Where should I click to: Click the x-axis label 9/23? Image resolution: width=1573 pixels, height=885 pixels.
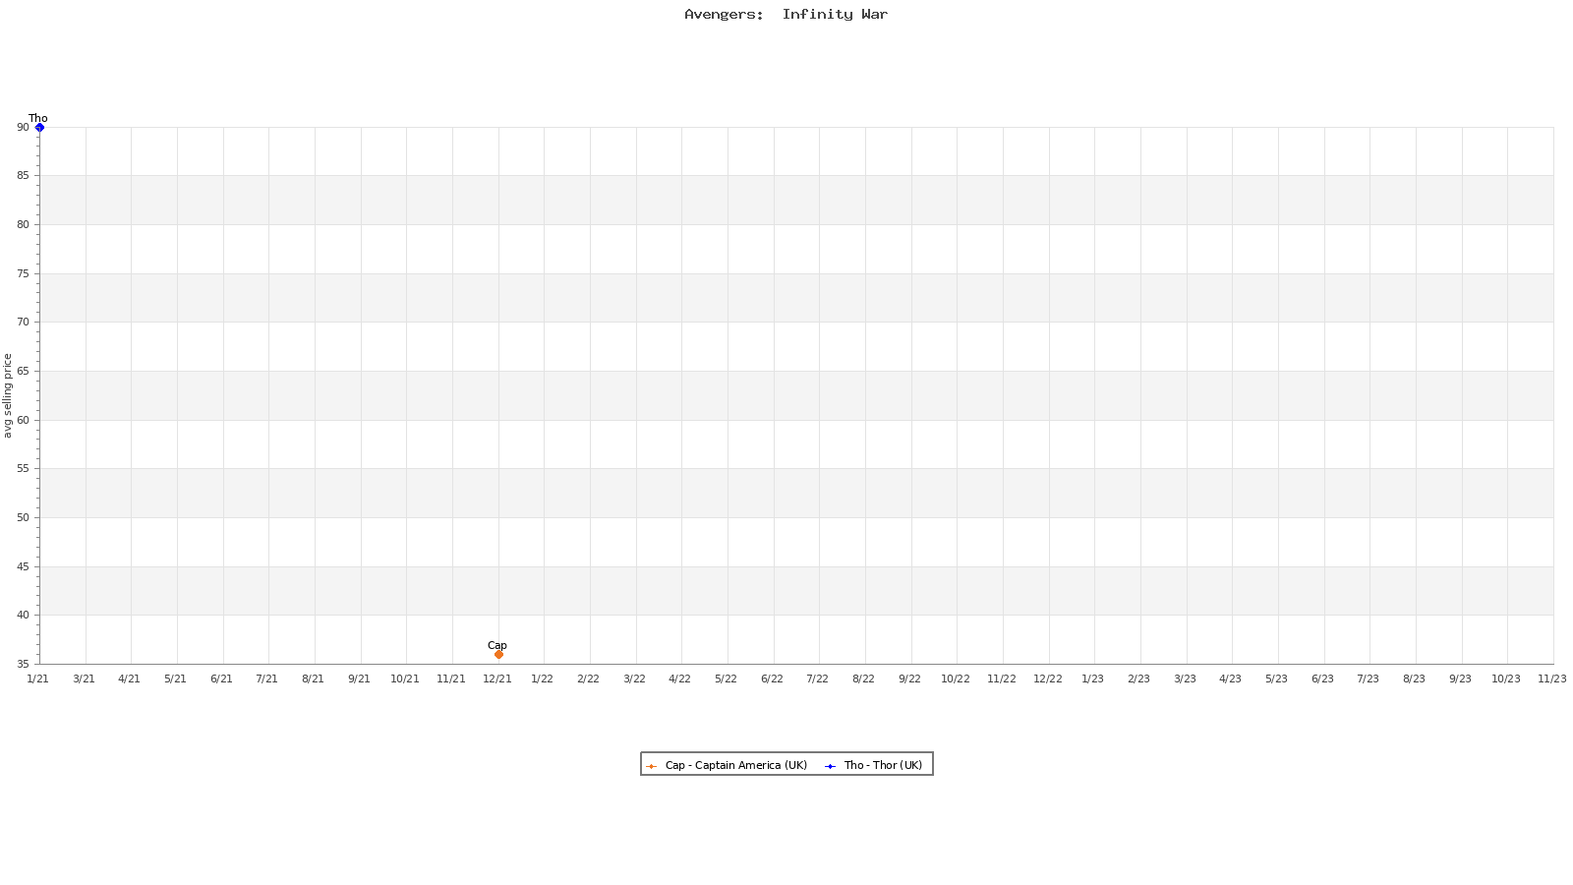point(1460,678)
